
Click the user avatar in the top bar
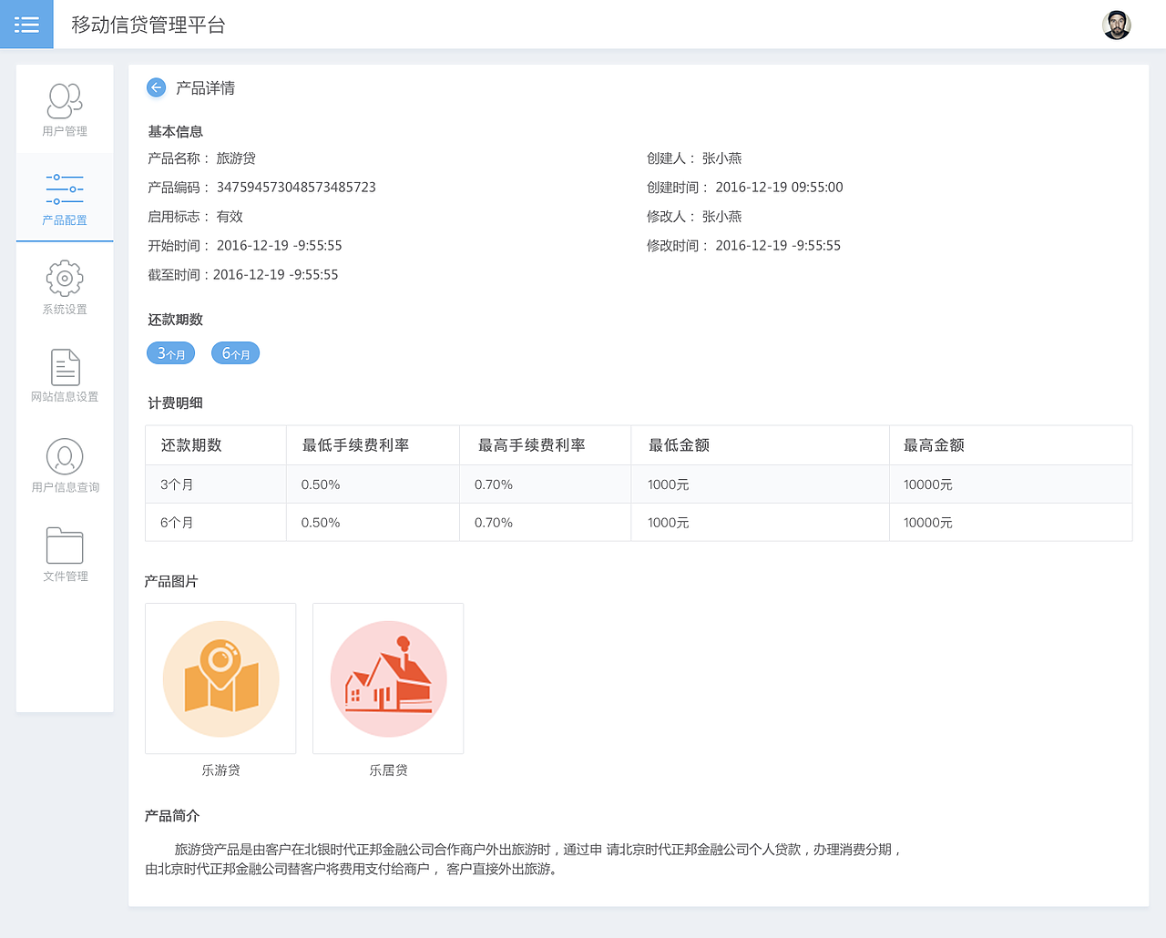coord(1117,25)
